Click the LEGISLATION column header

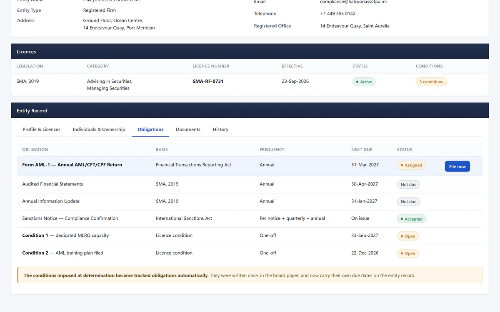tap(30, 66)
